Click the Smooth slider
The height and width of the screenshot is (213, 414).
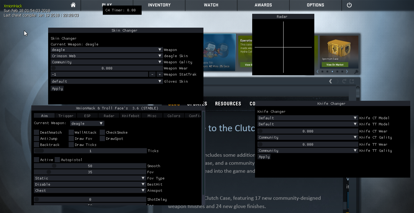tap(90, 166)
